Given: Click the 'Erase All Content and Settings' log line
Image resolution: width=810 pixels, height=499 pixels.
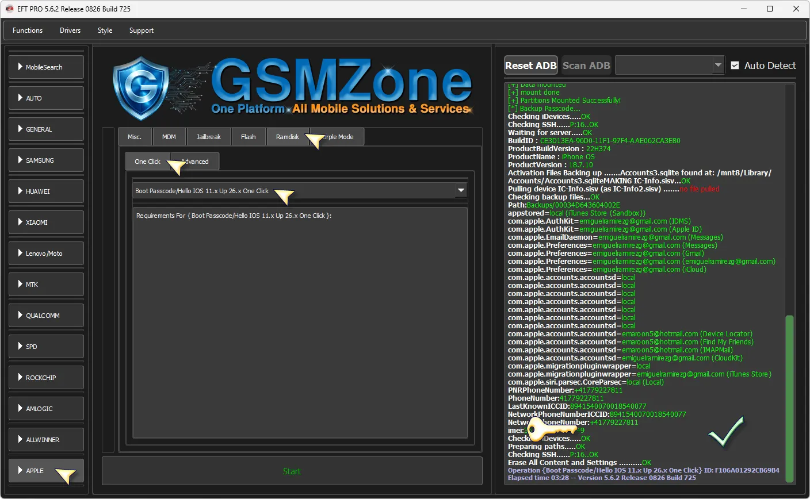Looking at the screenshot, I should coord(580,463).
